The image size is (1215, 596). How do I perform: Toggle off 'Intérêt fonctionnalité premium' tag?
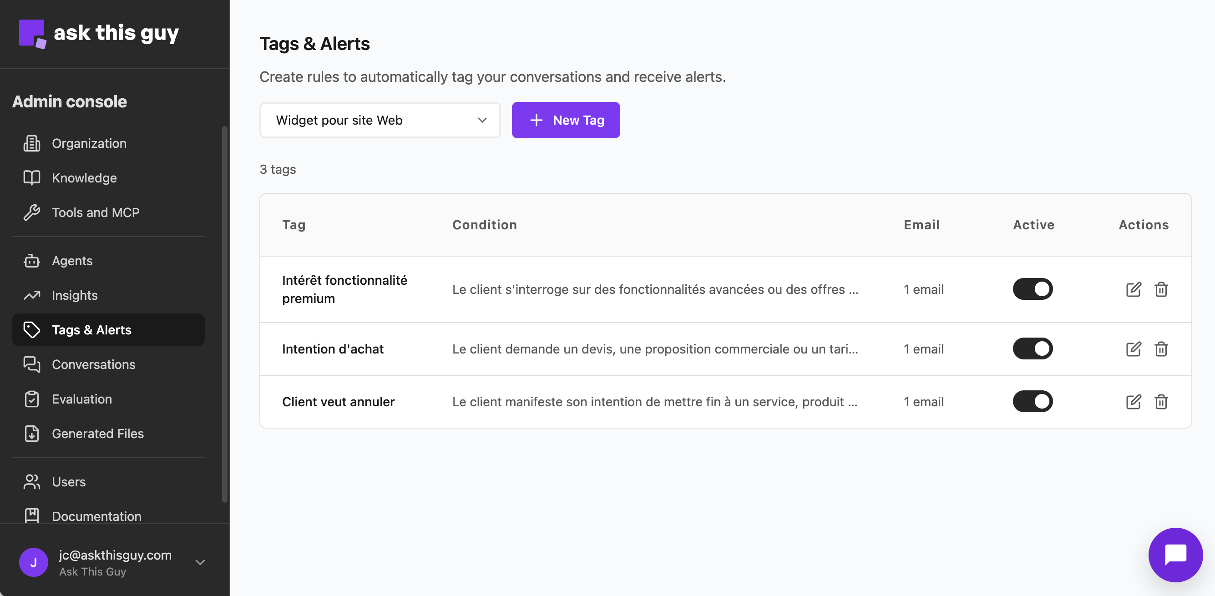point(1033,289)
